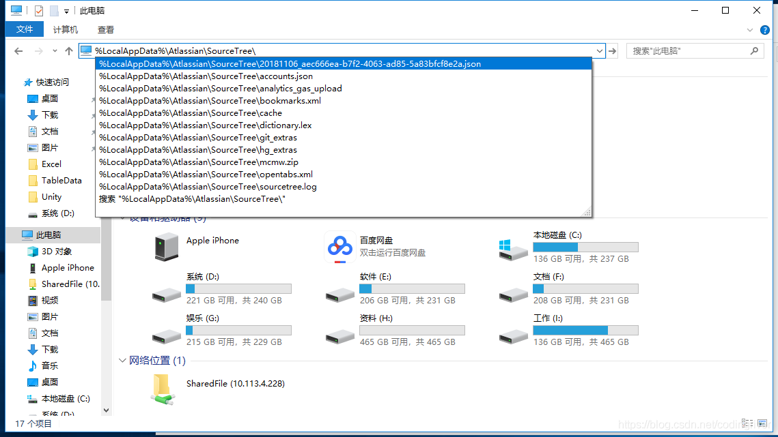Viewport: 778px width, 437px height.
Task: Expand address bar history dropdown
Action: click(x=599, y=51)
